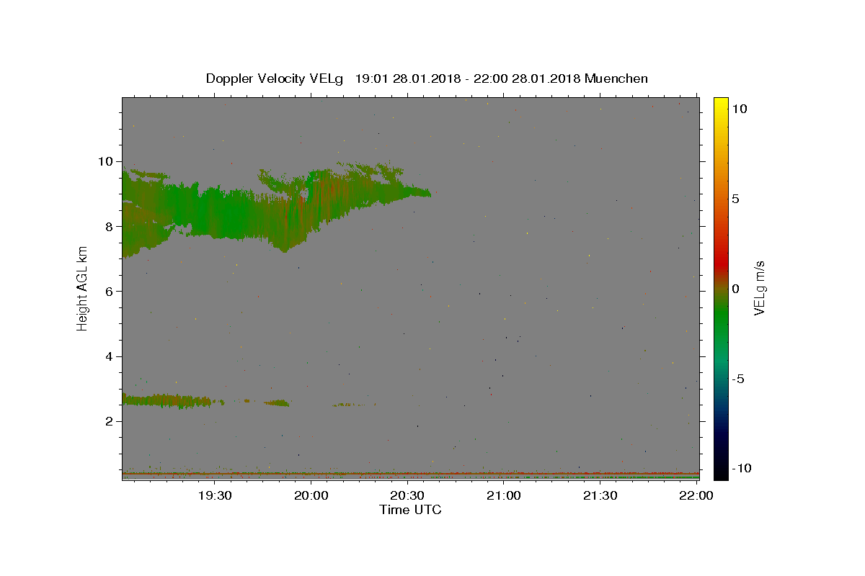This screenshot has width=865, height=576.
Task: Click the colorbar tick label 5
Action: [x=735, y=199]
